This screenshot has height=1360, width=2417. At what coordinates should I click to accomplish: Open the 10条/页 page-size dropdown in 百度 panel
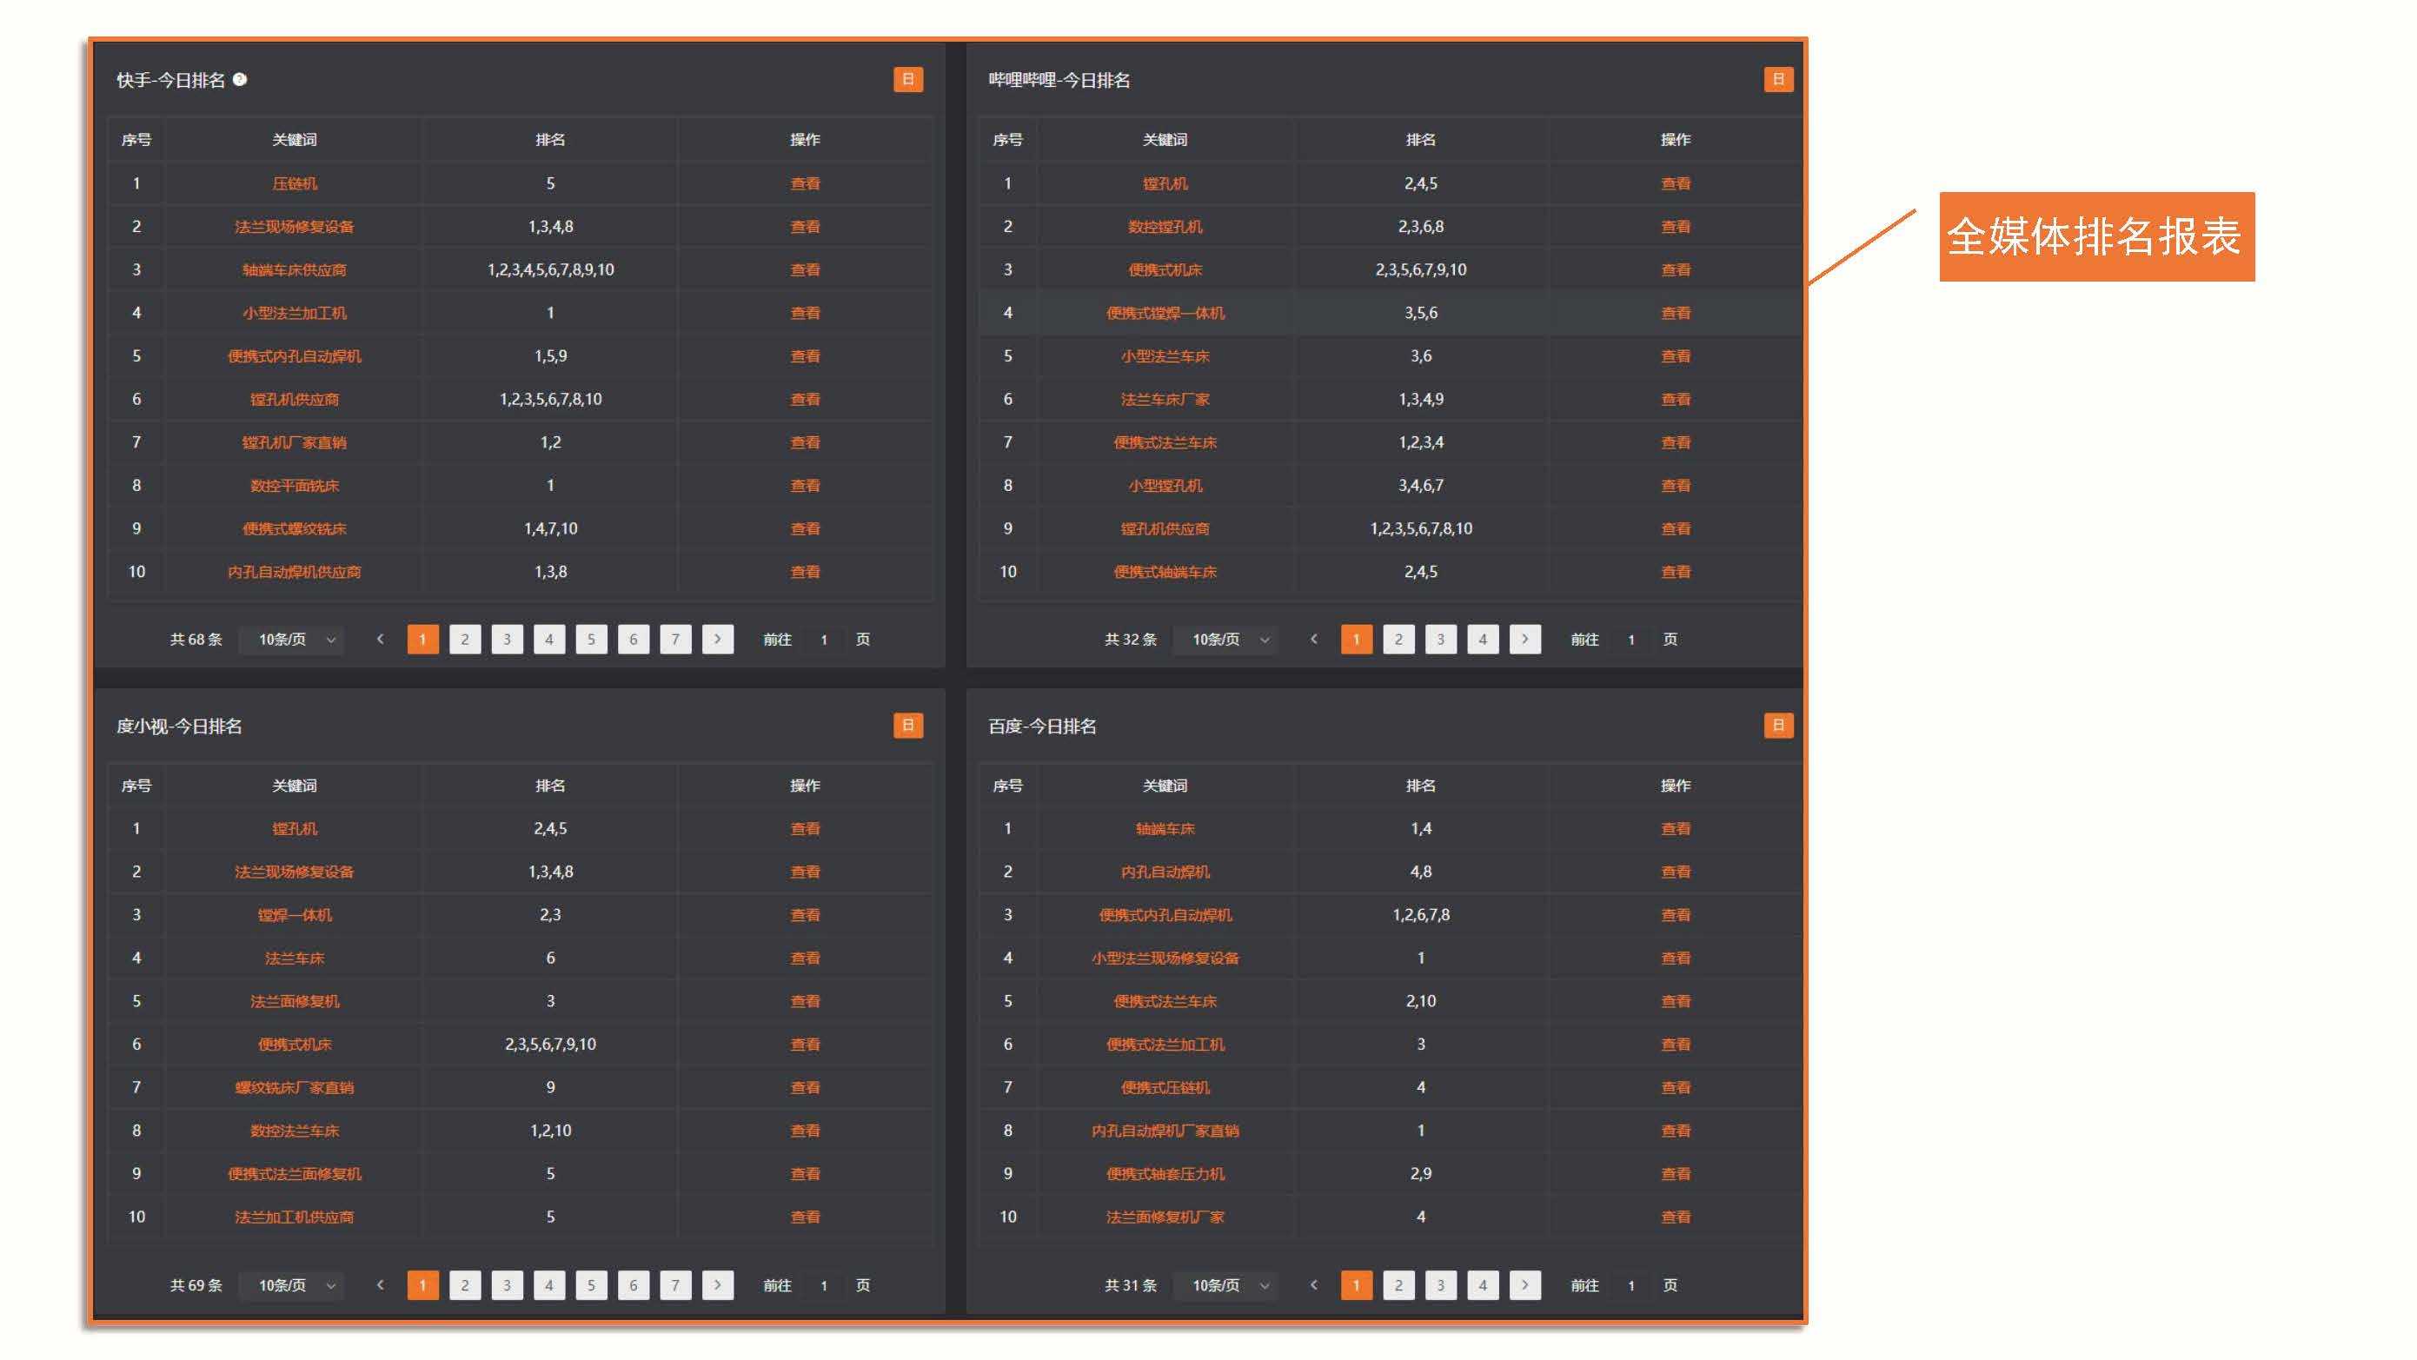(1225, 1285)
